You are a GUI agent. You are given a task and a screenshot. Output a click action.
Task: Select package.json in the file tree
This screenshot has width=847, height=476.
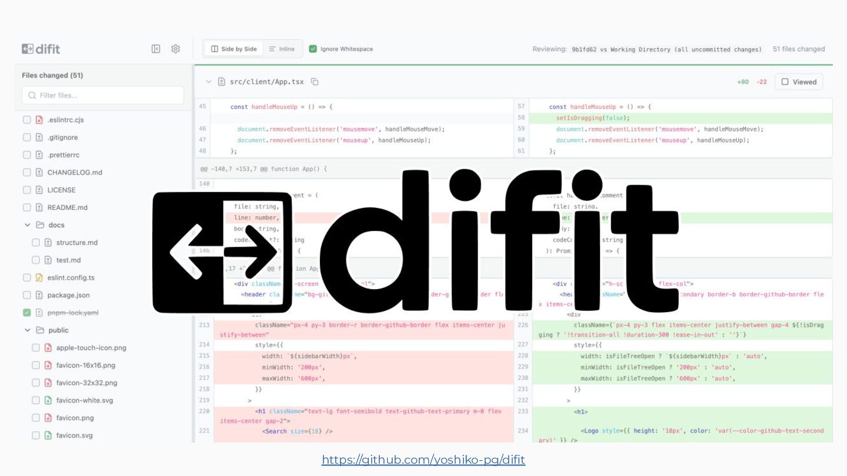pos(68,295)
